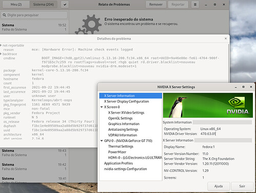This screenshot has width=256, height=193.
Task: Collapse the X Screen 0 tree node
Action: [102, 107]
